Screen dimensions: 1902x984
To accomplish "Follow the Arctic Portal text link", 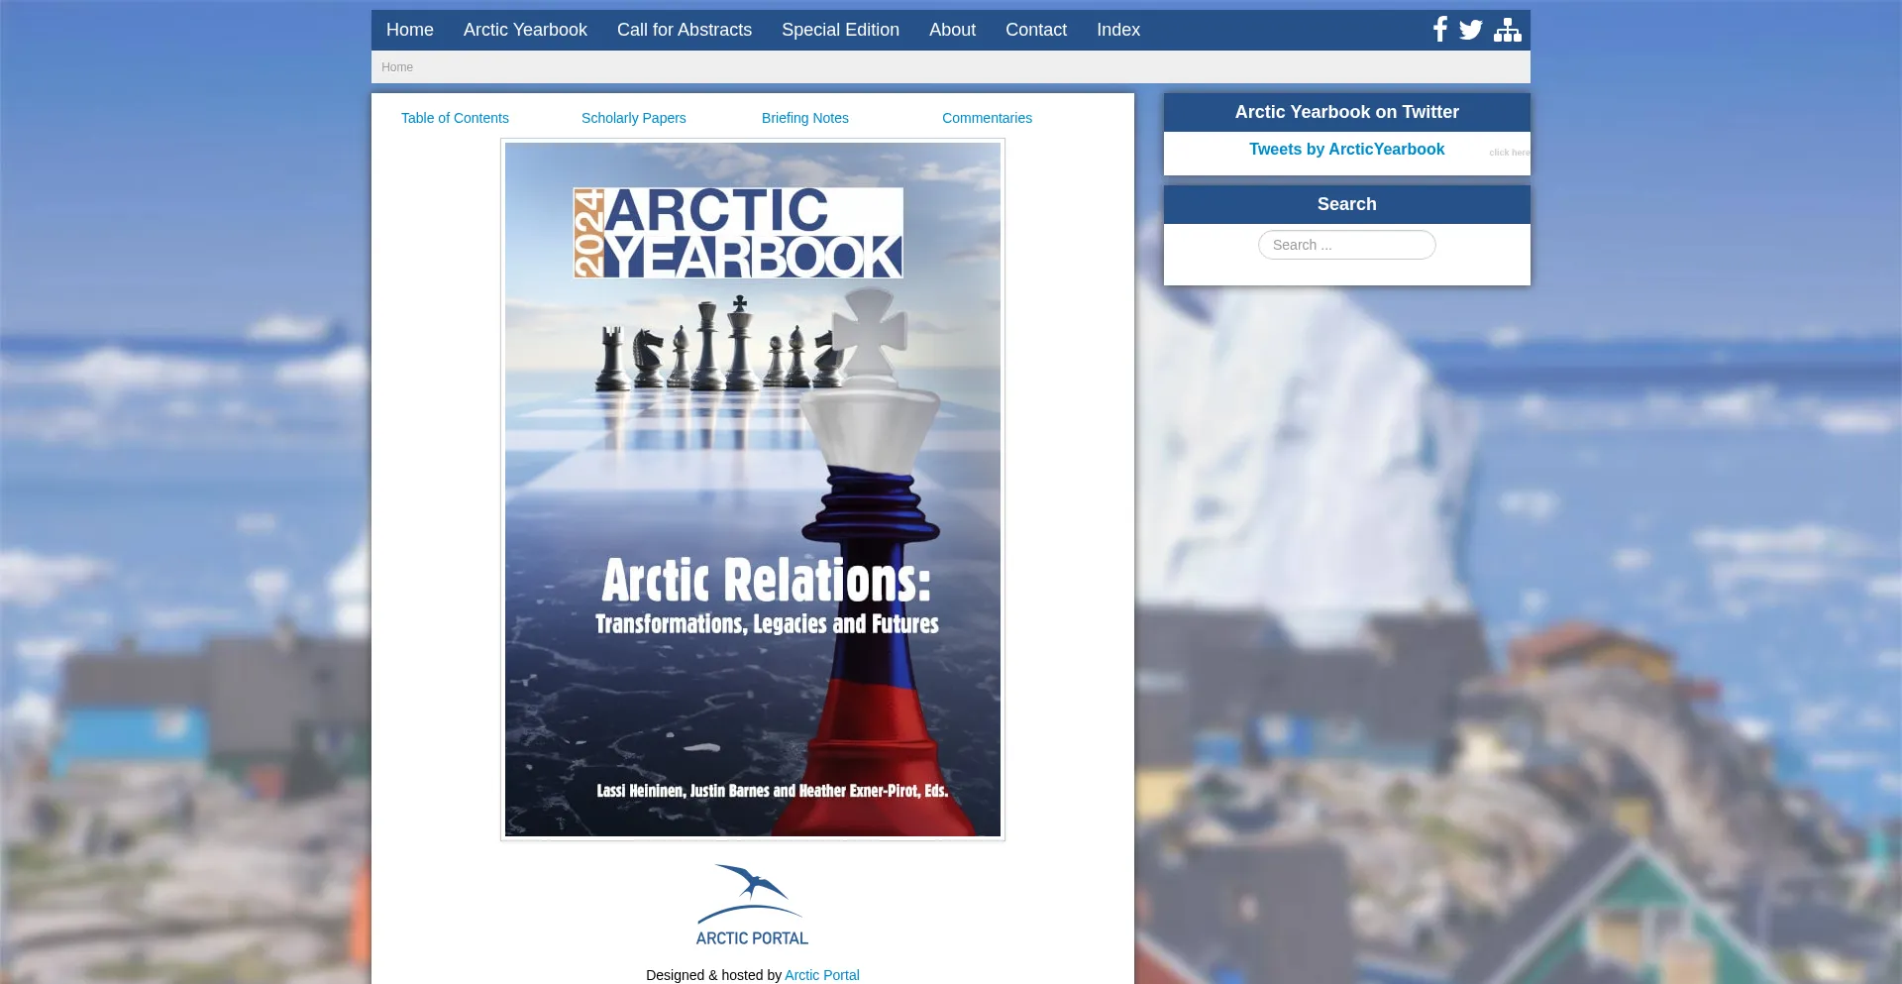I will point(821,975).
